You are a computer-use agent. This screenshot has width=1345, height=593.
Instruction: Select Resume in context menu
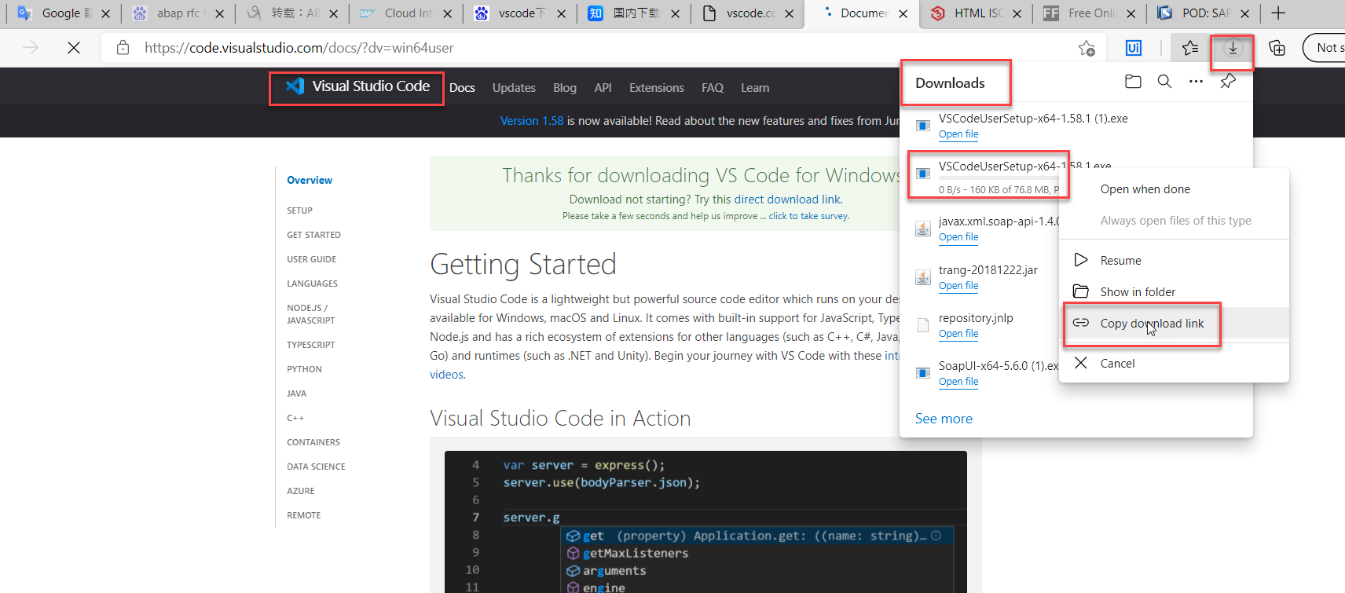[x=1174, y=261]
